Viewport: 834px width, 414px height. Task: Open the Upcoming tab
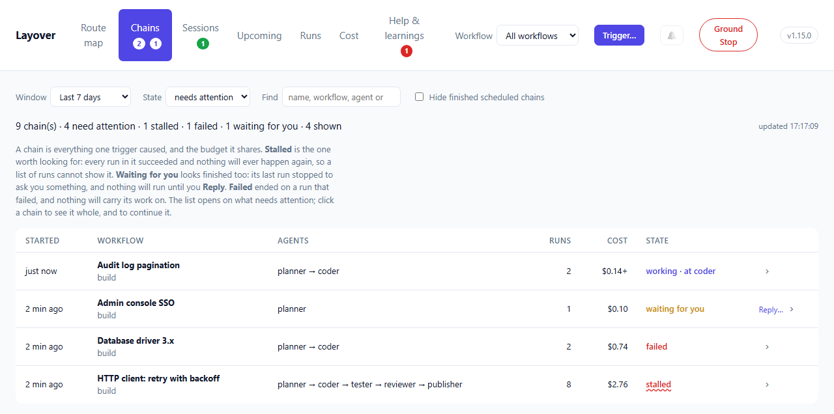pos(259,36)
